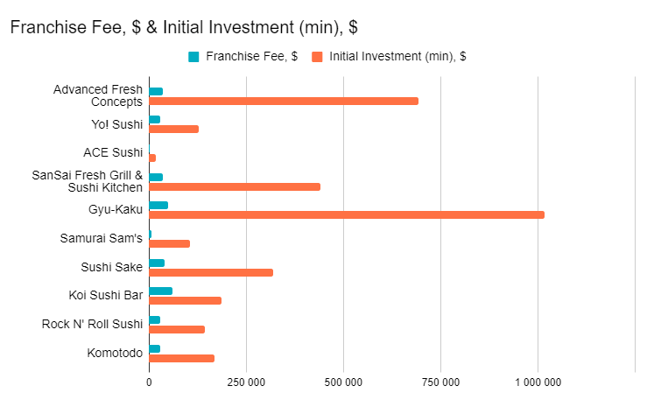654x407 pixels.
Task: Click Yo! Sushi's teal franchise fee bar
Action: tap(155, 120)
